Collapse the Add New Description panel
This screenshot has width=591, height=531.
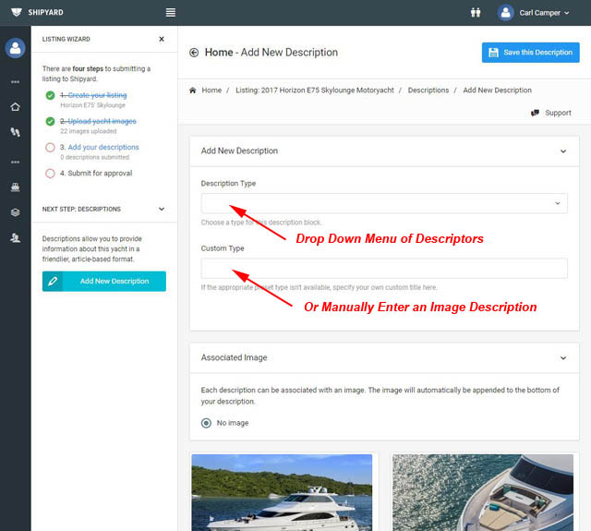coord(562,151)
